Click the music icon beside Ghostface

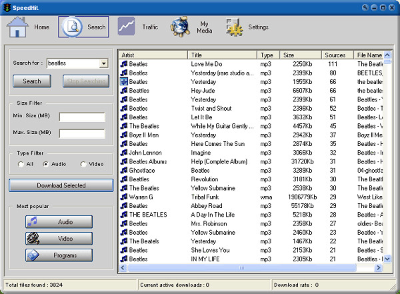[x=124, y=170]
